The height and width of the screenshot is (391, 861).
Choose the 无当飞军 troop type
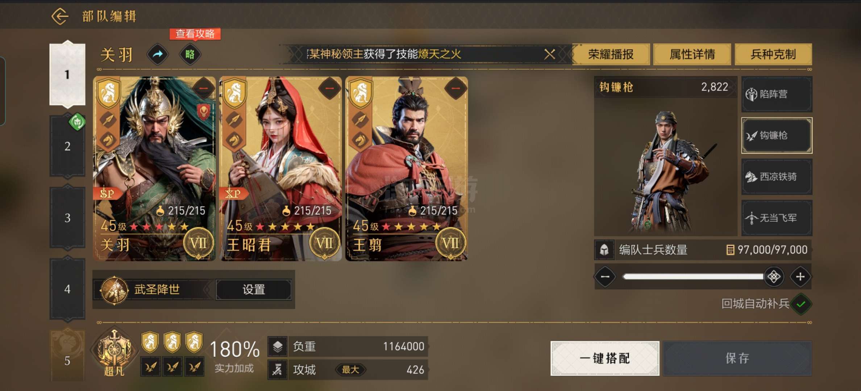pos(777,218)
